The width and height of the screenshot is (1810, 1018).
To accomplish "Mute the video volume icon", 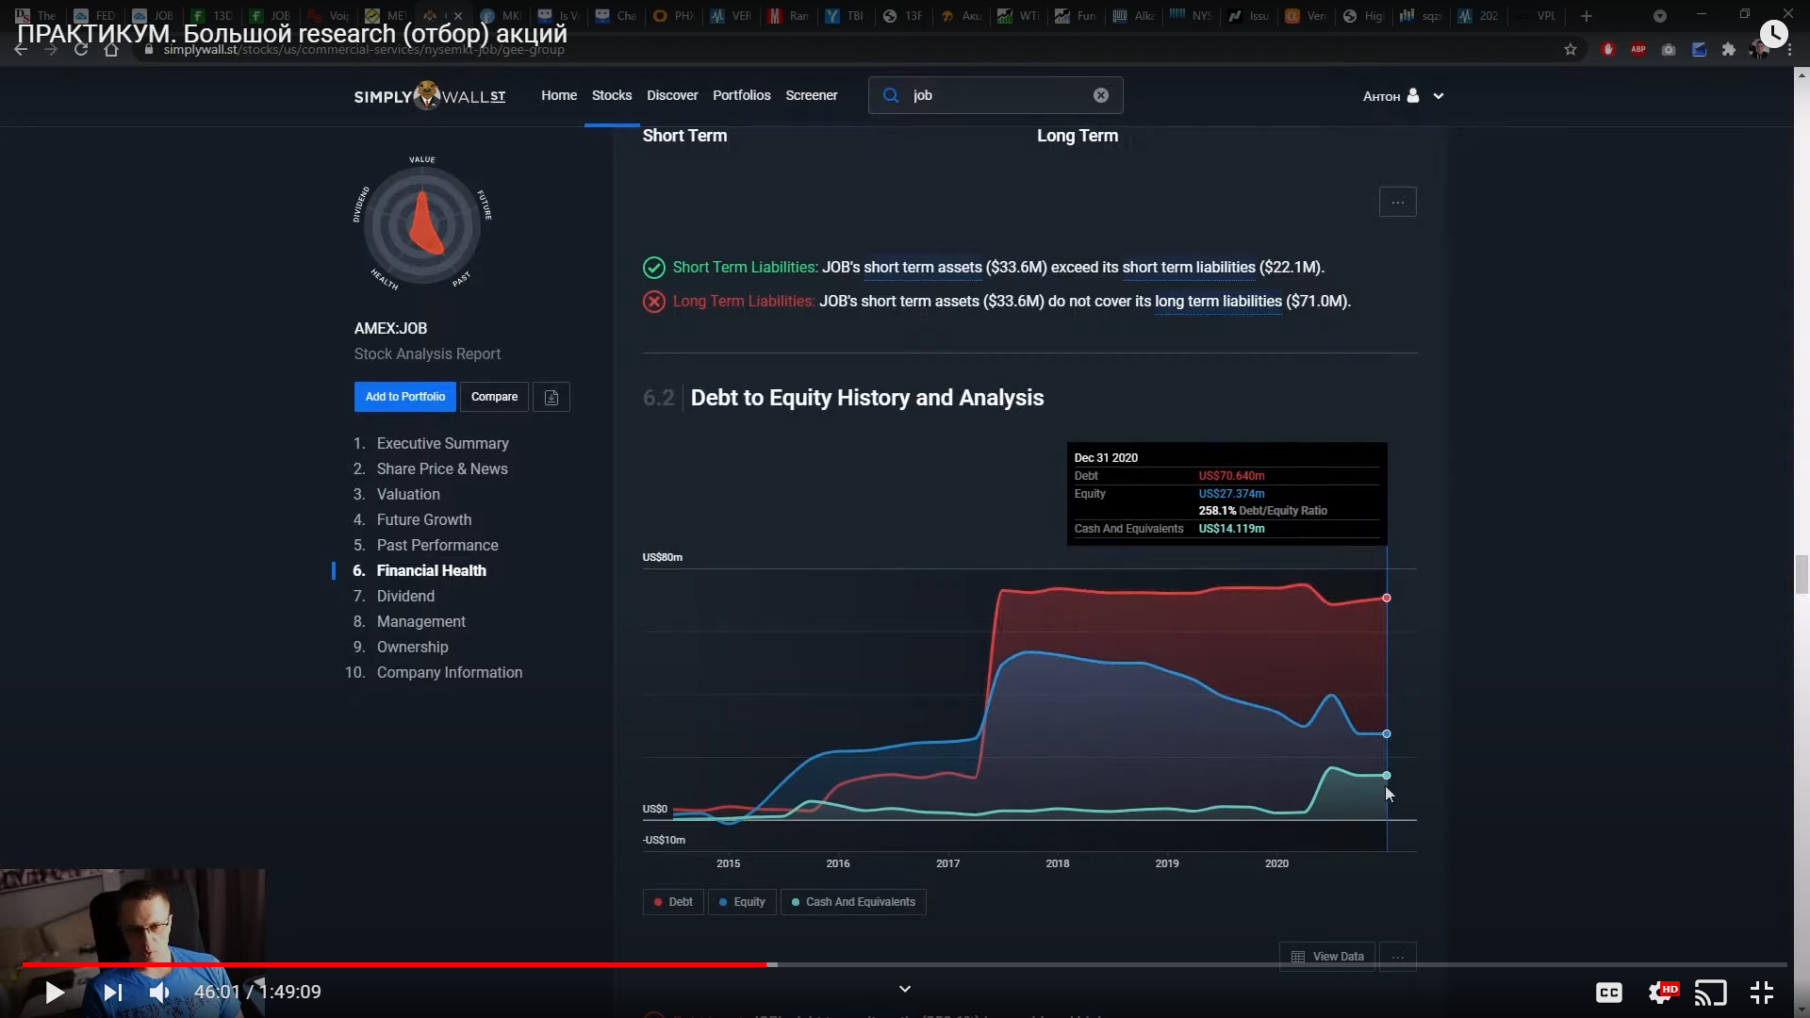I will [159, 992].
